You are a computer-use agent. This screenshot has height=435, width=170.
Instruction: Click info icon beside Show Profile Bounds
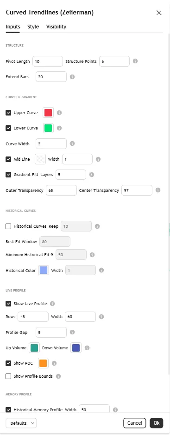coord(58,376)
